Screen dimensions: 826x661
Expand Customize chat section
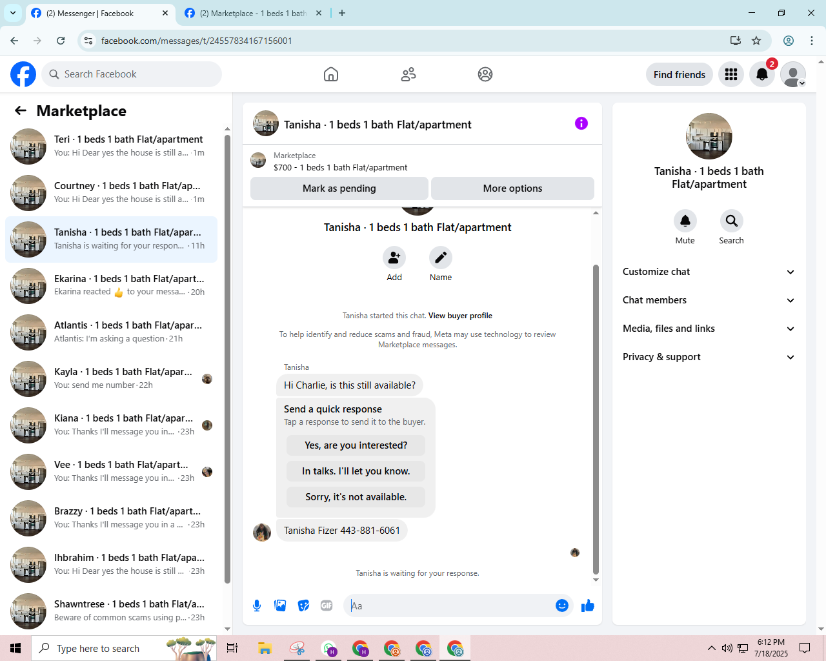pyautogui.click(x=709, y=272)
